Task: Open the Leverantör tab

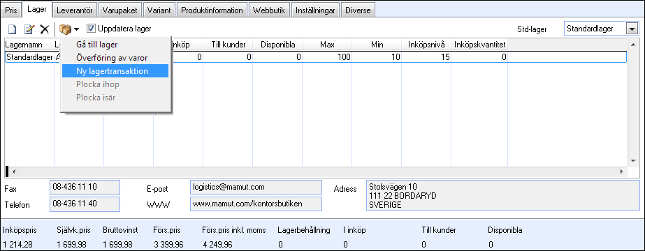Action: [75, 10]
